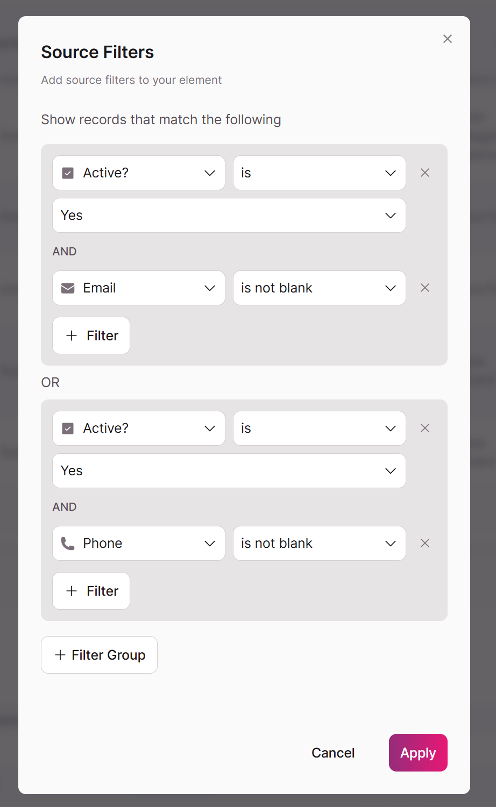
Task: Expand the Email field selector
Action: [139, 288]
